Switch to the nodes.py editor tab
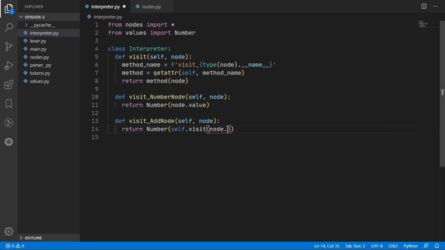This screenshot has height=250, width=445. click(152, 6)
